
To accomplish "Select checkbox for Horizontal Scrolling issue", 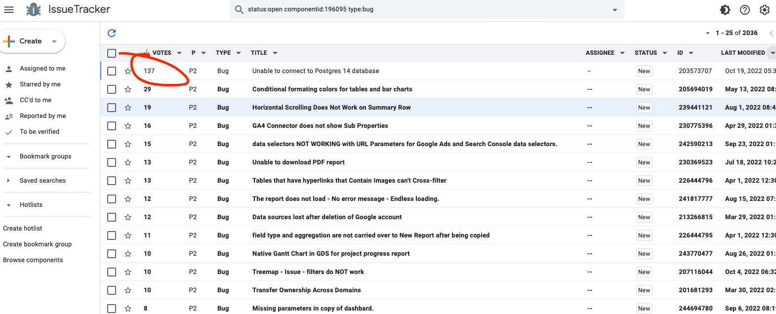I will pyautogui.click(x=112, y=108).
